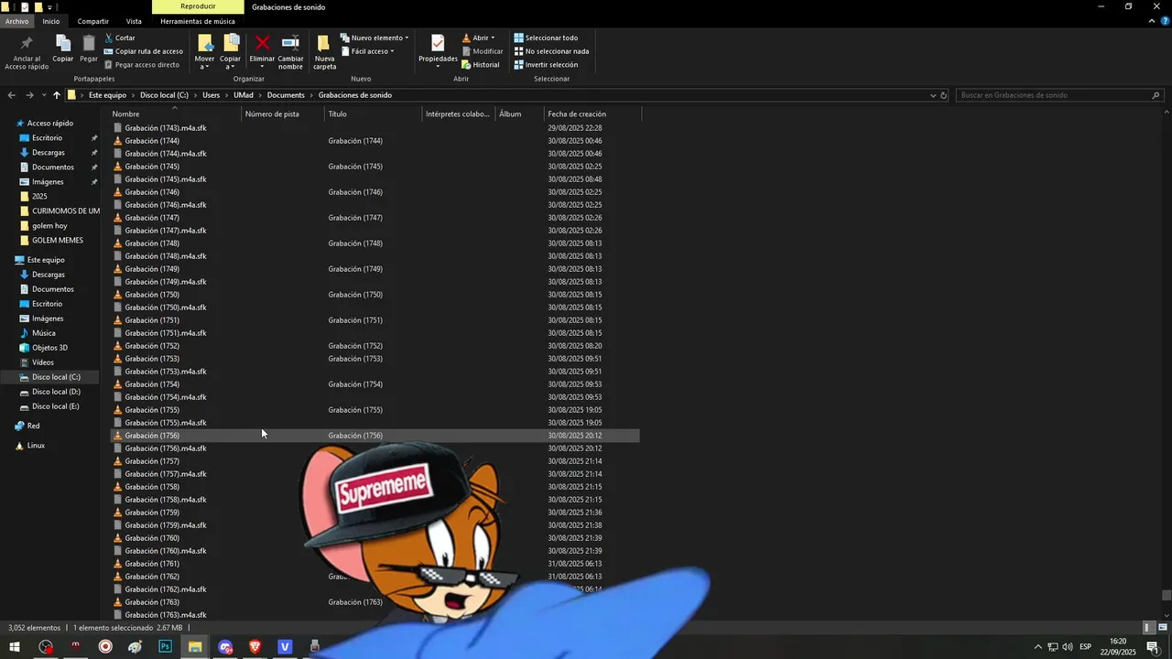The image size is (1172, 659).
Task: Click the Copiar button in Portapapeles
Action: [x=62, y=49]
